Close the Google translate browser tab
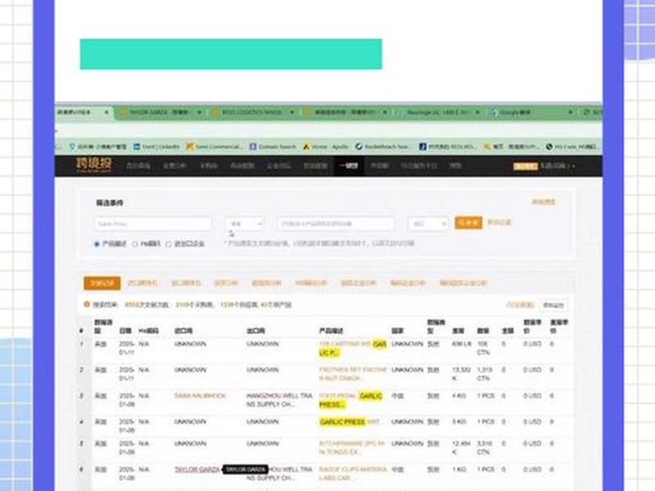The height and width of the screenshot is (491, 655). point(570,112)
